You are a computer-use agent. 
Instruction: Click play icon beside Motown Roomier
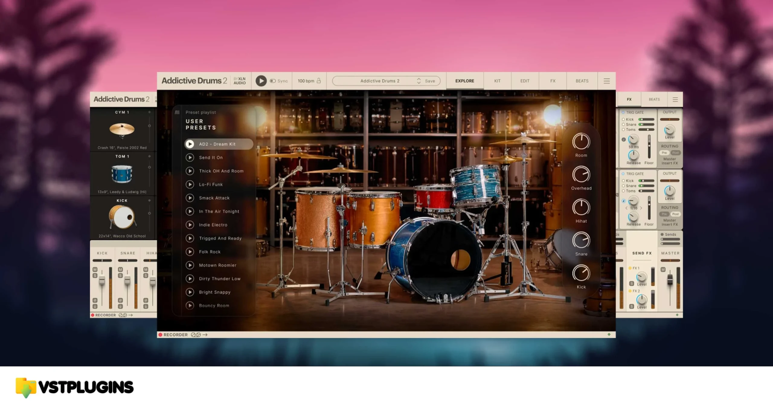[x=190, y=265]
